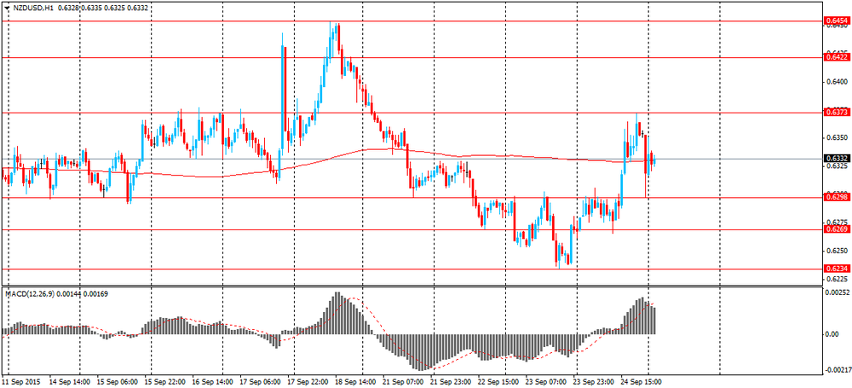Click the 11 Sep 2015 date label

click(24, 382)
